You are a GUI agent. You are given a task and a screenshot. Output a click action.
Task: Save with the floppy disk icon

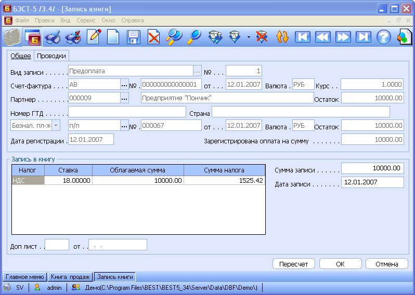click(133, 37)
